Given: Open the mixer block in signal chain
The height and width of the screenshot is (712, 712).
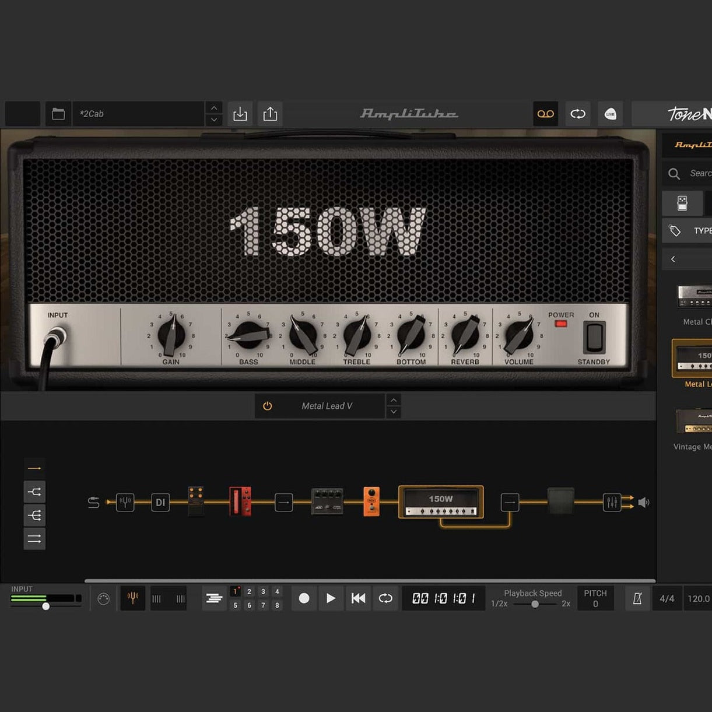Looking at the screenshot, I should (612, 502).
